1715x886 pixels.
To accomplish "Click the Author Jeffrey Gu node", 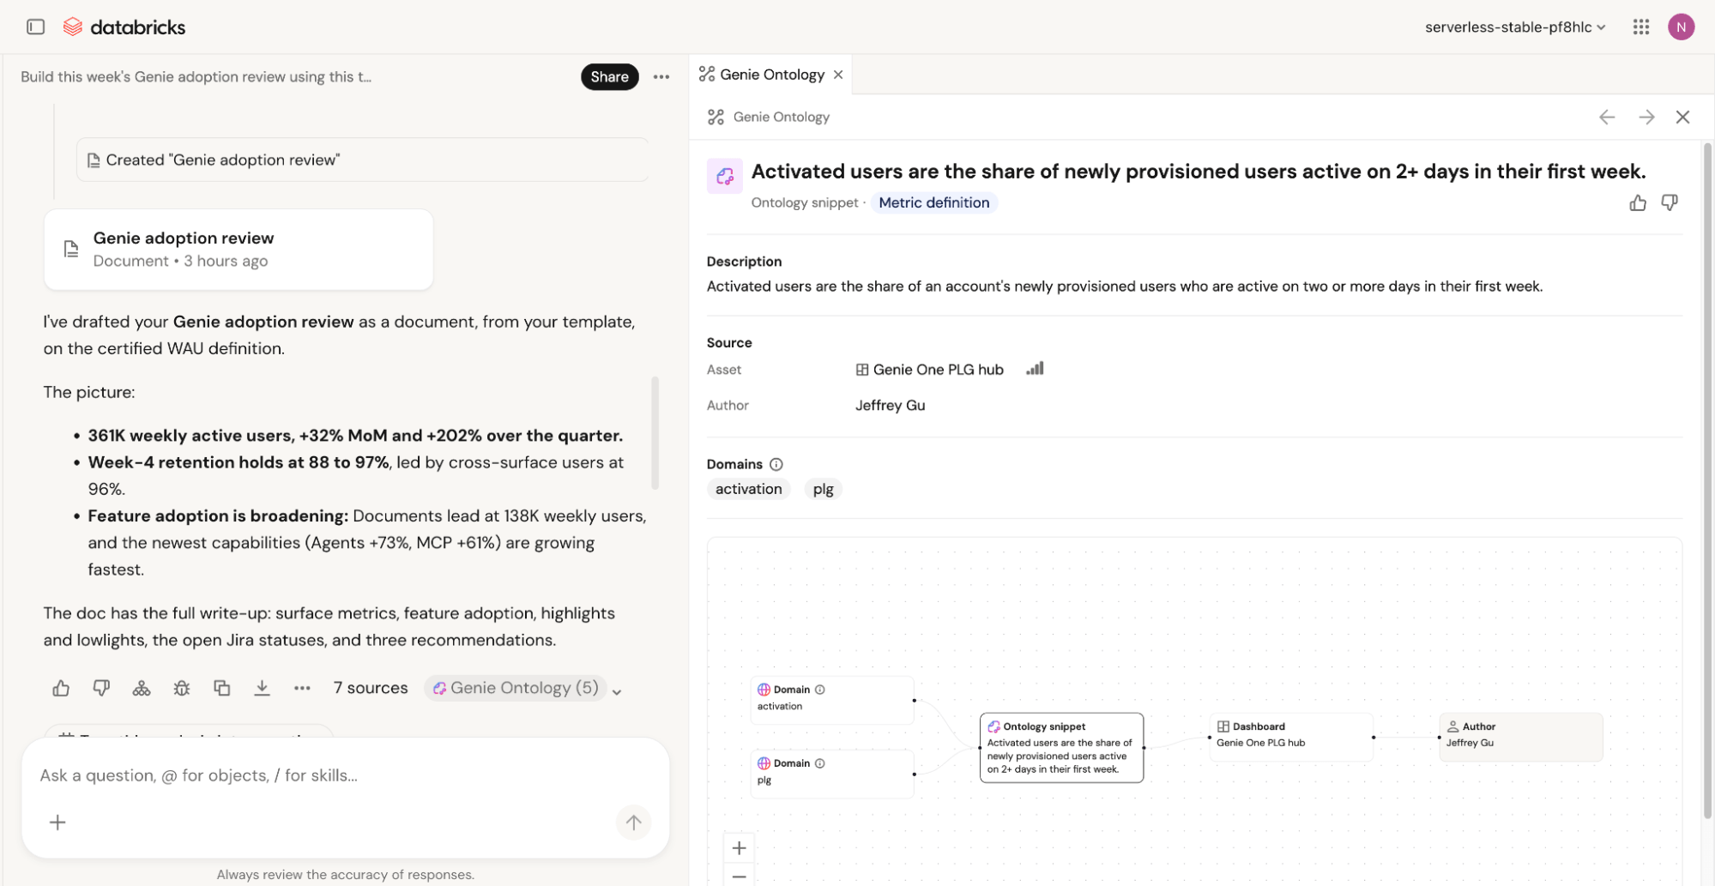I will tap(1520, 736).
